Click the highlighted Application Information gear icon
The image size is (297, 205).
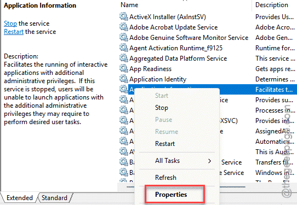pyautogui.click(x=124, y=89)
